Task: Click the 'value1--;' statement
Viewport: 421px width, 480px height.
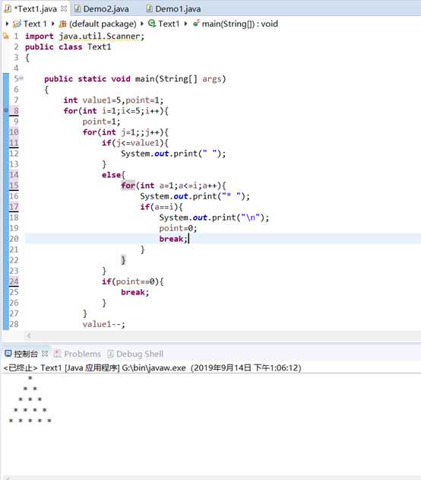Action: pyautogui.click(x=103, y=324)
